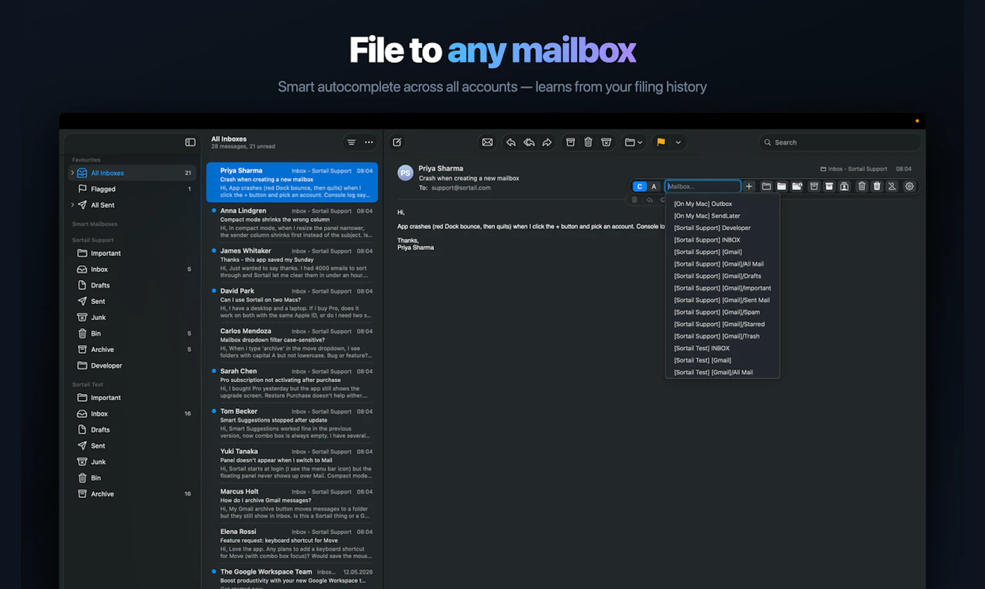Toggle the orange flag on the message
Viewport: 985px width, 589px height.
pos(661,142)
